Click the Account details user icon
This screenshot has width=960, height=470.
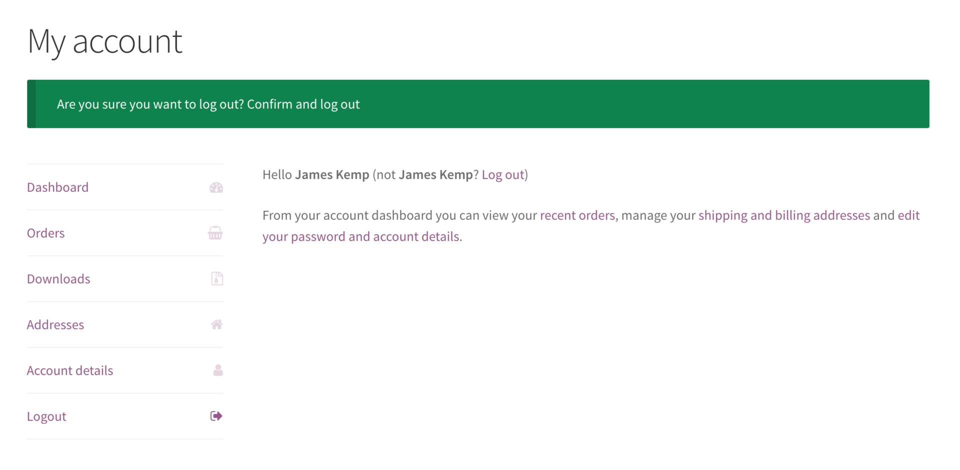(x=217, y=370)
